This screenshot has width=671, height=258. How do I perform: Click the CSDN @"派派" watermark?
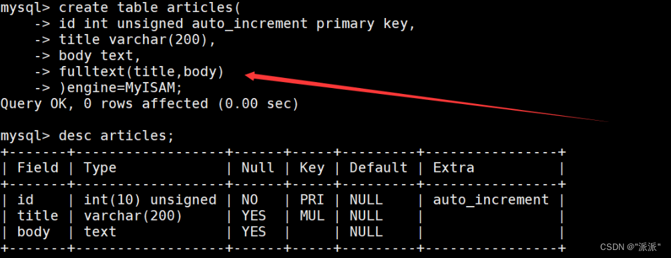630,247
